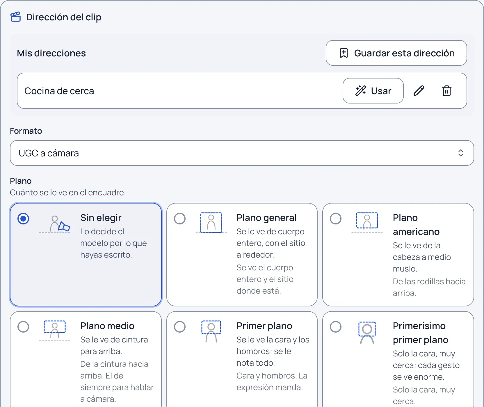
Task: Click the Primerísimo primer plano card title
Action: click(421, 333)
